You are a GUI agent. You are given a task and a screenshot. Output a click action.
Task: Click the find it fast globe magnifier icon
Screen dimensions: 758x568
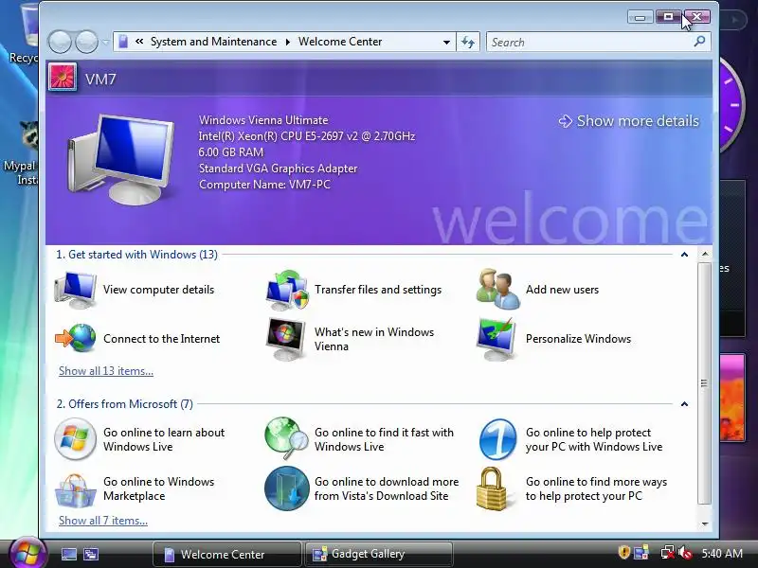coord(286,438)
